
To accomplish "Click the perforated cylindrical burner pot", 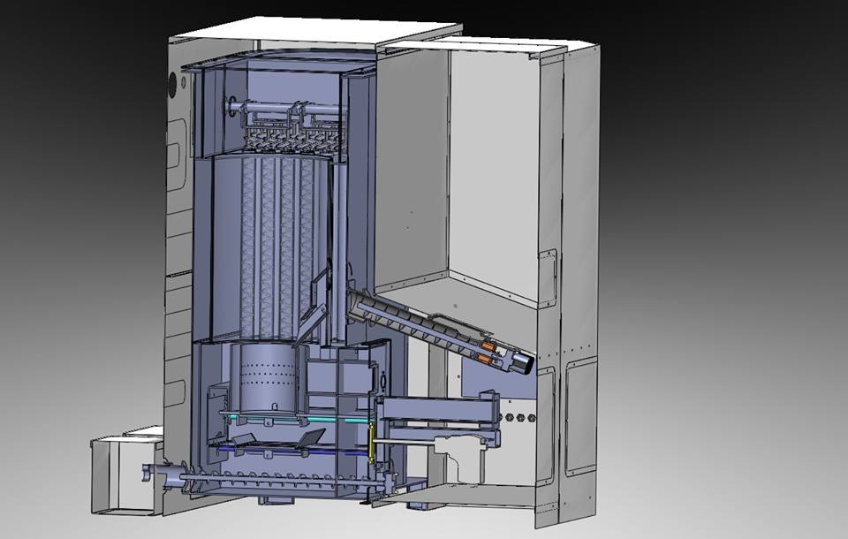I will click(x=265, y=377).
